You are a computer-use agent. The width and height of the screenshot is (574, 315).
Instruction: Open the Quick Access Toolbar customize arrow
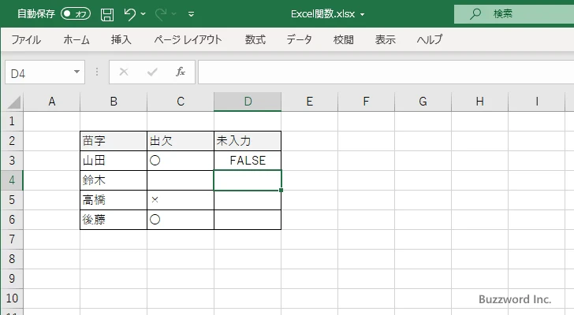coord(191,14)
